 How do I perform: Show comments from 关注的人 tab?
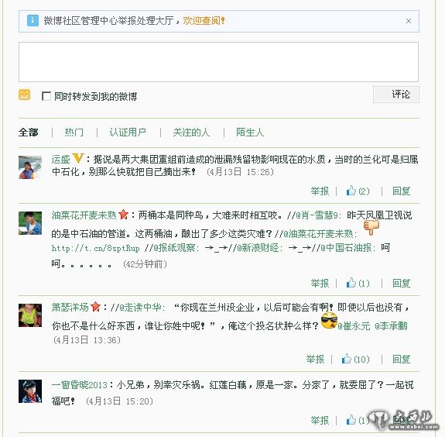(x=191, y=132)
